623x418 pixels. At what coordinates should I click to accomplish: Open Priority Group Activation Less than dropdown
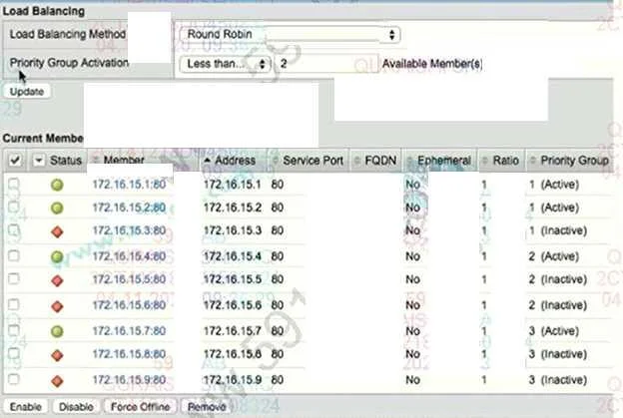(x=226, y=64)
